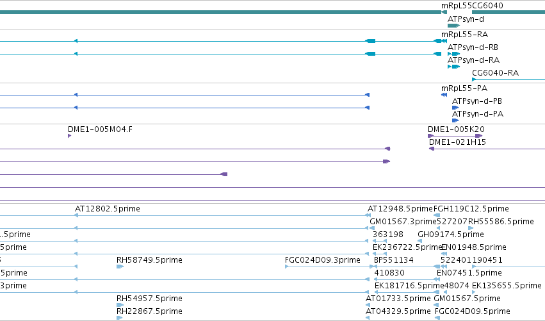This screenshot has height=321, width=545.
Task: Click the mRpL55-PA protein label
Action: pos(464,88)
